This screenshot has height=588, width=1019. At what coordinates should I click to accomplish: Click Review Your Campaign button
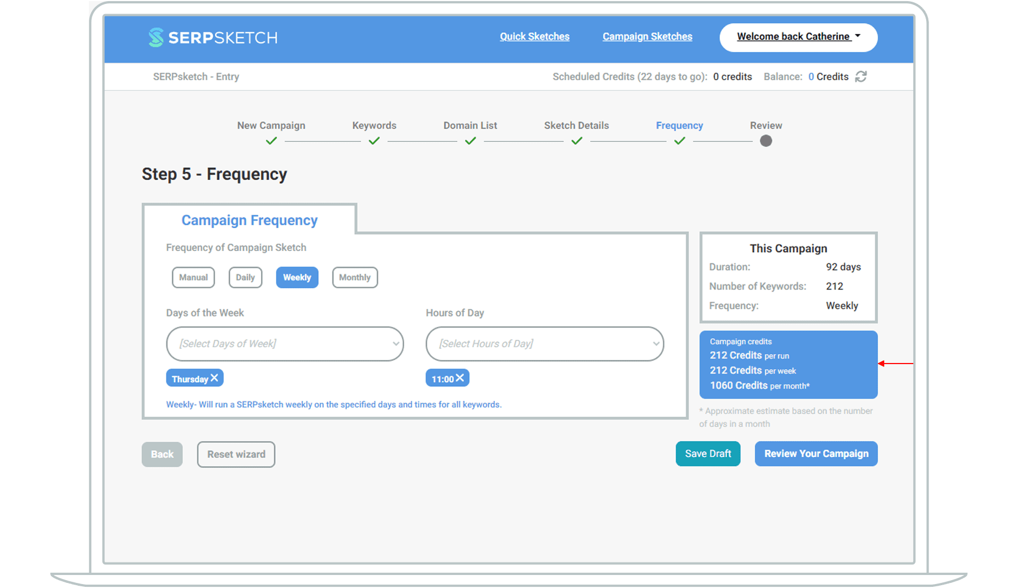816,454
